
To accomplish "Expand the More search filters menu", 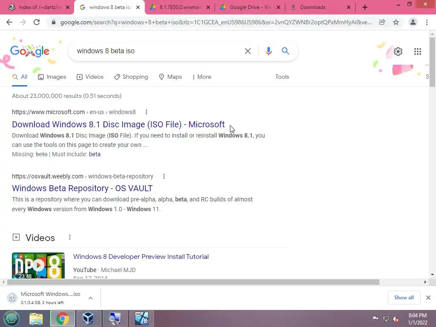I will click(x=201, y=77).
